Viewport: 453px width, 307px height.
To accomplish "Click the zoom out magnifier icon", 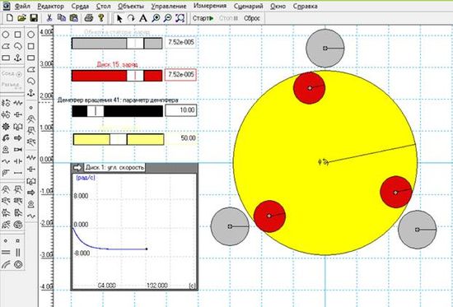I will pos(168,18).
